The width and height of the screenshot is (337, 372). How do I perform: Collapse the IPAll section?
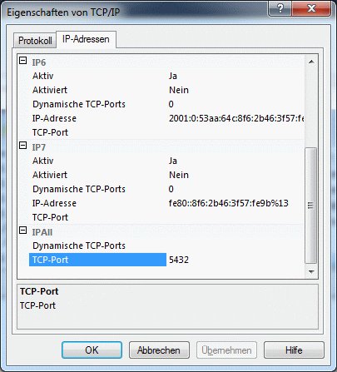23,231
